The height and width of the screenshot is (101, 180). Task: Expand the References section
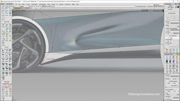pos(170,36)
